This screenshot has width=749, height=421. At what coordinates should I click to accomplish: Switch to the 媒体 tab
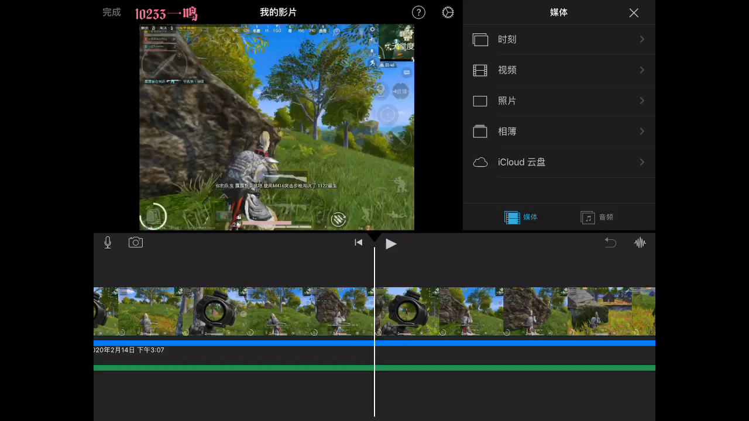coord(521,217)
